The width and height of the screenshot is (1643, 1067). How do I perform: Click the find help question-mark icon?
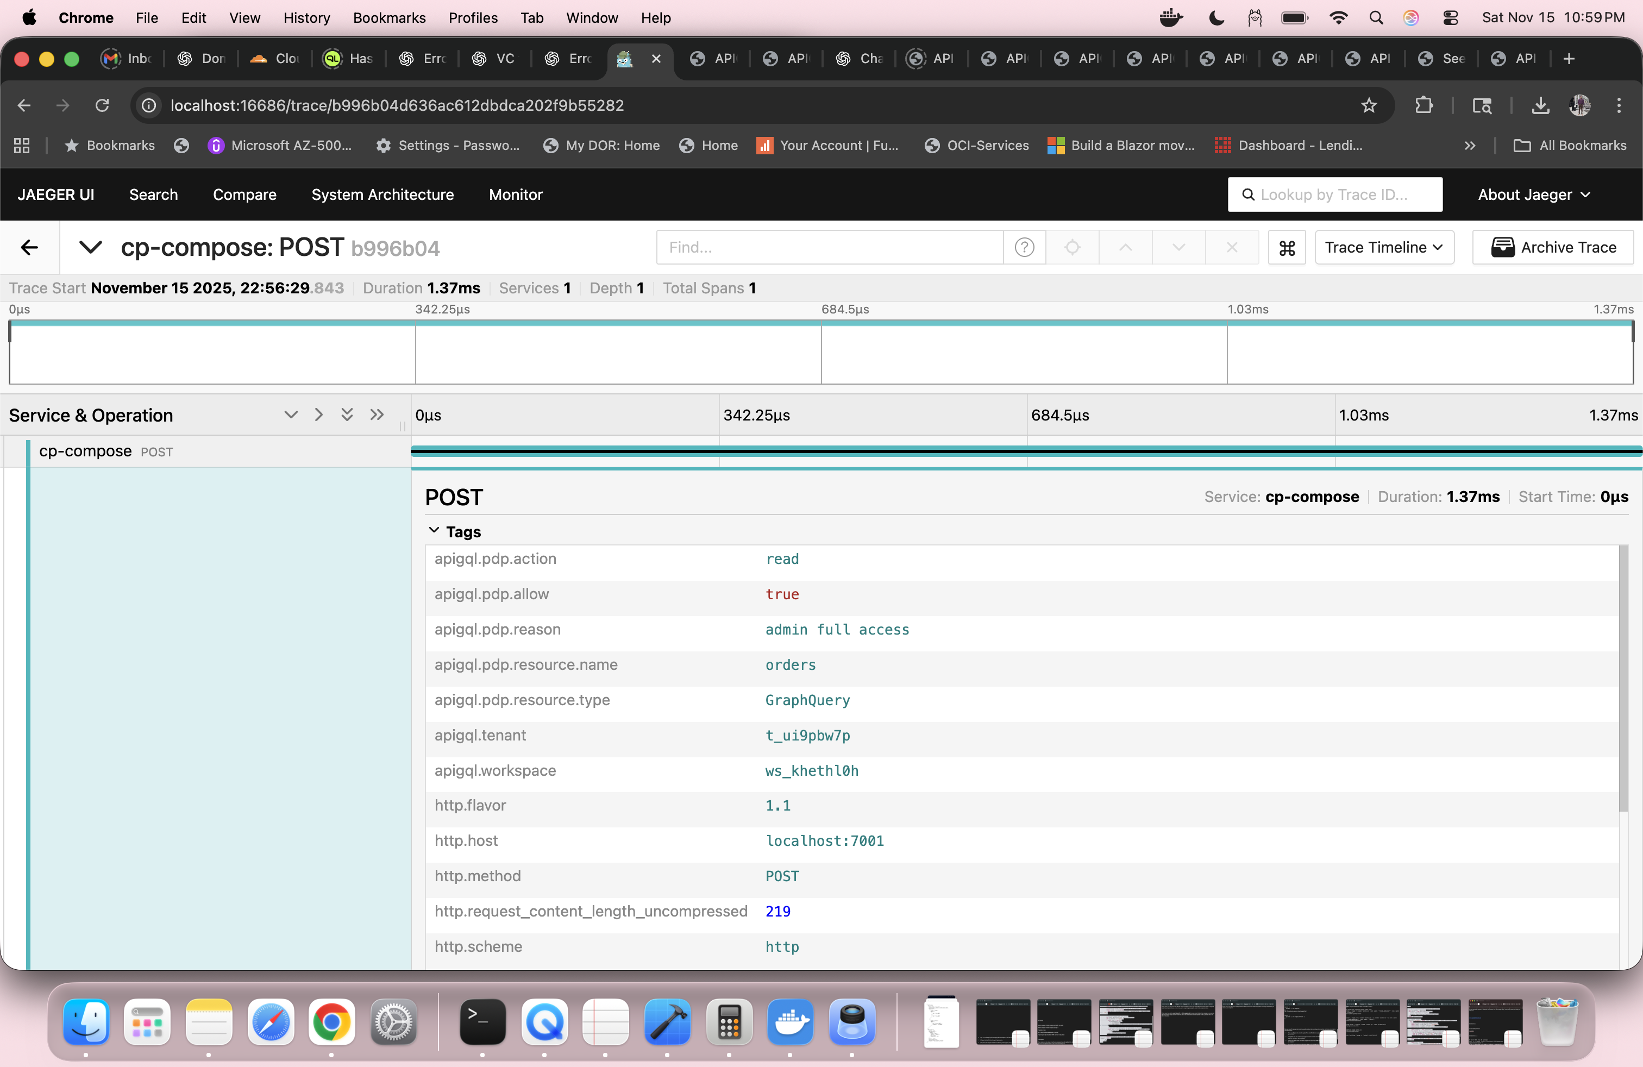[1025, 248]
